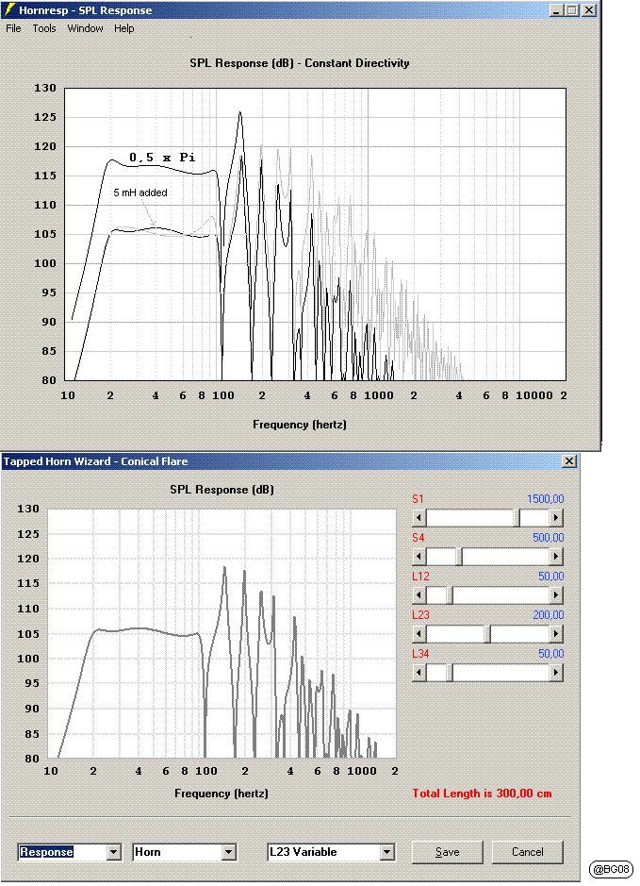
Task: Close the Tapped Horn Wizard dialog
Action: tap(569, 461)
